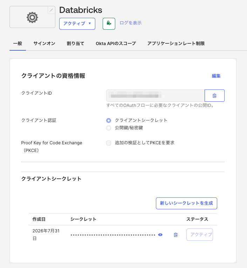This screenshot has width=247, height=268.
Task: Reveal the secret with the eye icon
Action: tap(160, 235)
